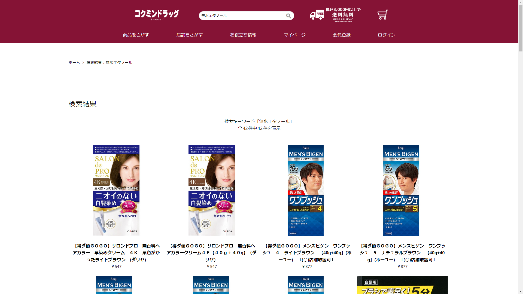Open the Salon de Pro 4K product image
Image resolution: width=523 pixels, height=294 pixels.
(x=116, y=190)
